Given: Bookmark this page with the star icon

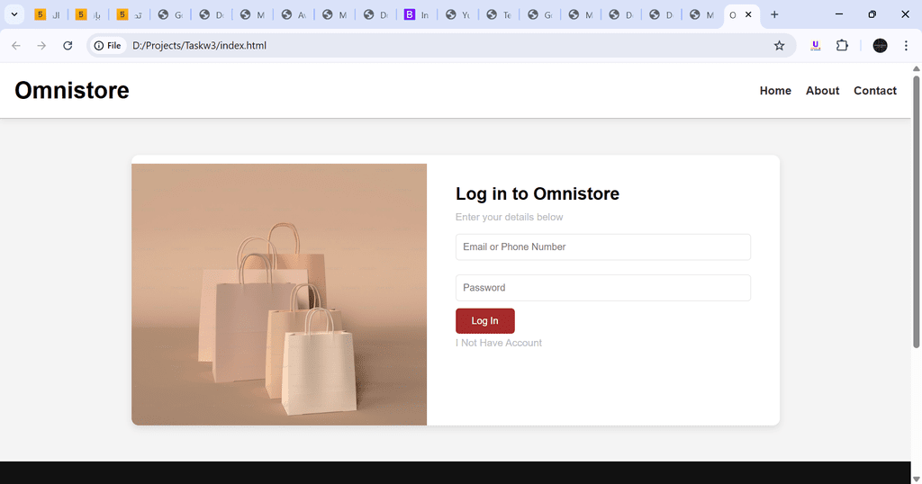Looking at the screenshot, I should click(779, 45).
